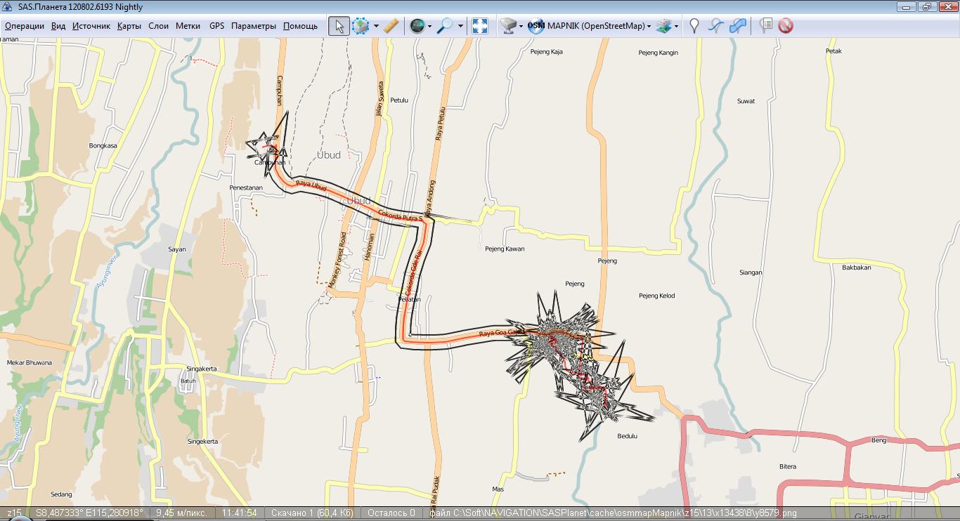Open the GPS menu
The width and height of the screenshot is (960, 521).
click(x=216, y=26)
